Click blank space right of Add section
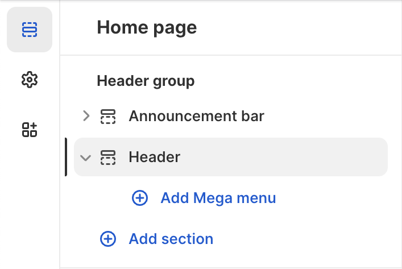 (307, 239)
